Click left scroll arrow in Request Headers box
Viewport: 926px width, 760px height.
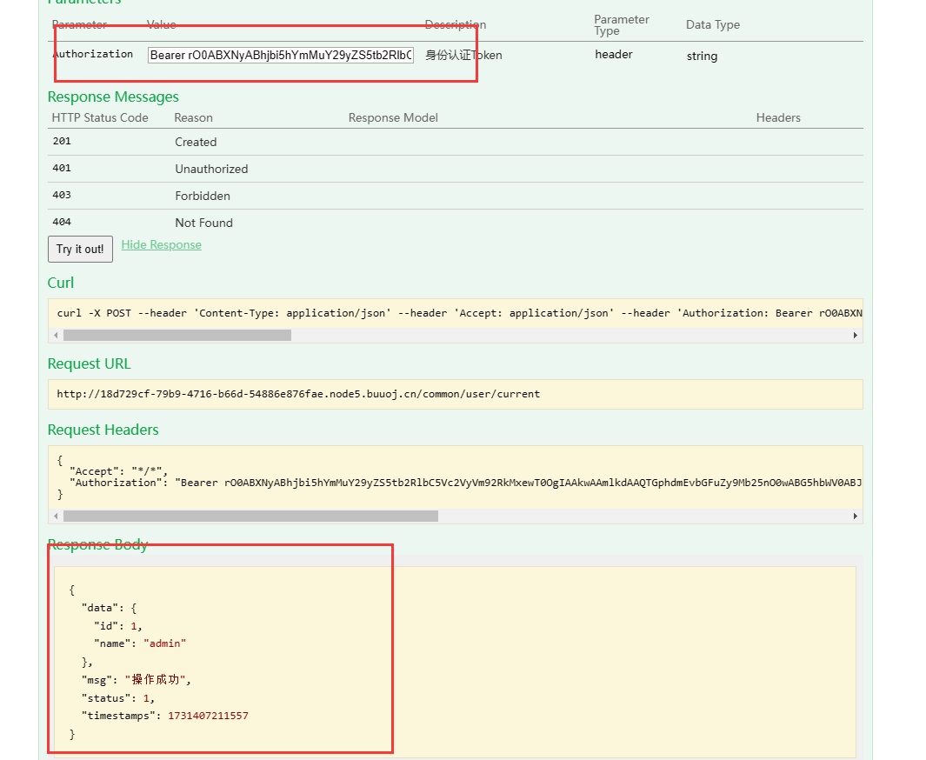click(x=57, y=516)
